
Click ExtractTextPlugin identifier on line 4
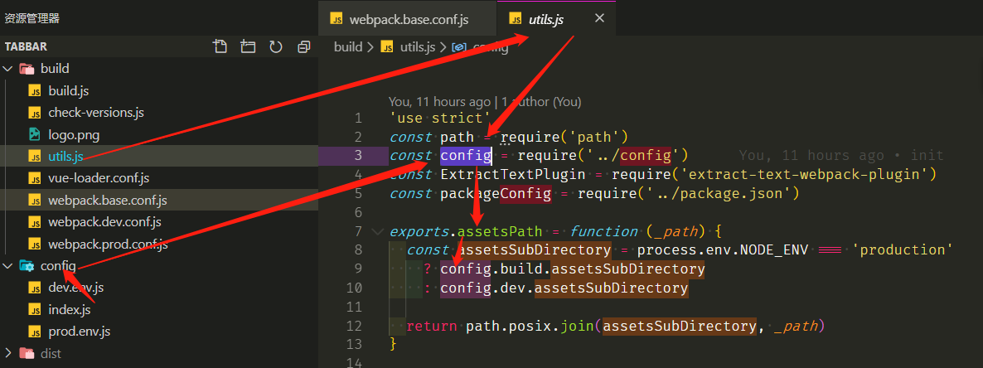tap(513, 174)
